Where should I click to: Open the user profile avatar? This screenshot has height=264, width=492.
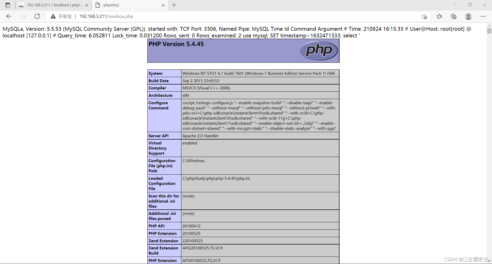468,16
